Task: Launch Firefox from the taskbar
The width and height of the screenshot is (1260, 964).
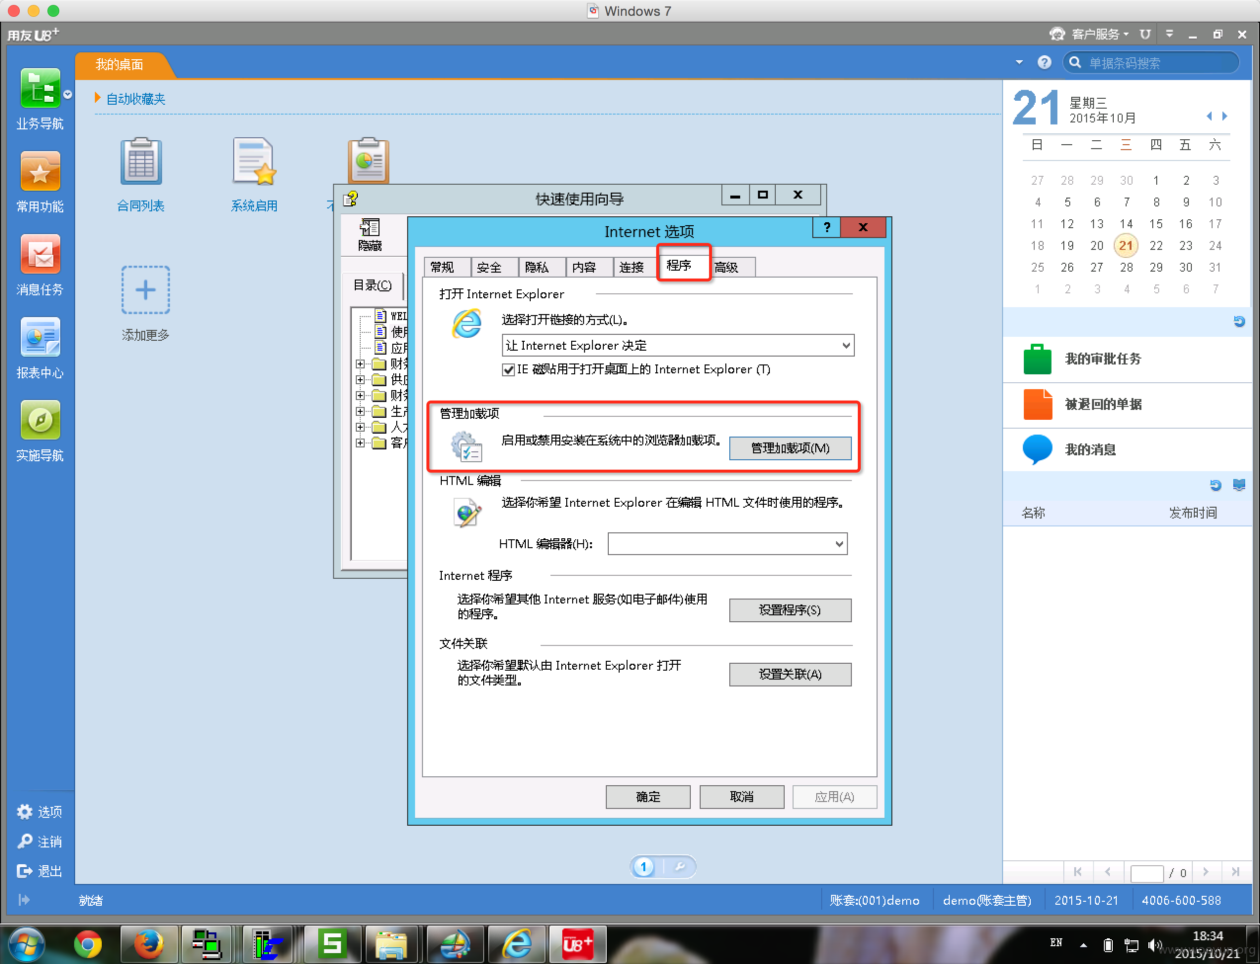Action: [x=148, y=944]
